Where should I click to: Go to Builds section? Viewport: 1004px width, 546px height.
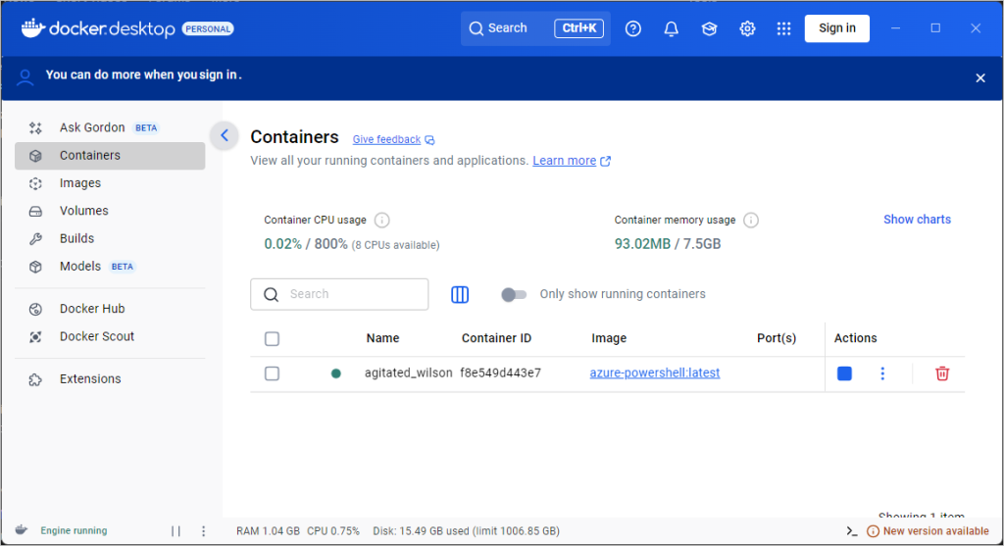tap(110, 239)
